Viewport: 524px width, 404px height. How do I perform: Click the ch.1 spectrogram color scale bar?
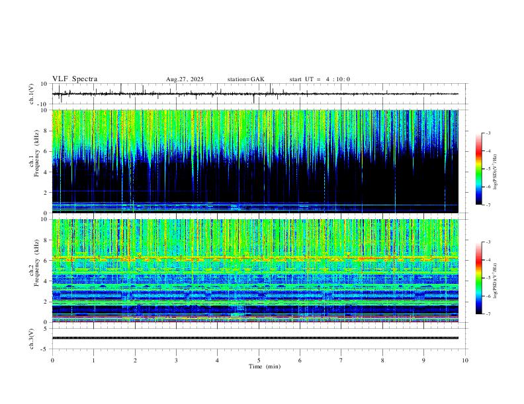[479, 169]
